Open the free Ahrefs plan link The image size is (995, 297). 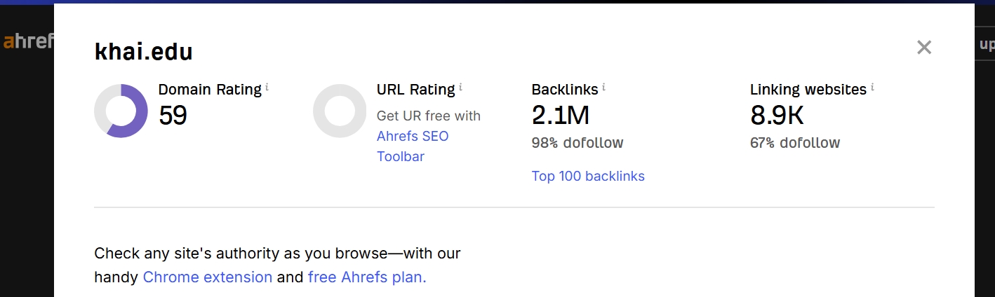(x=367, y=277)
